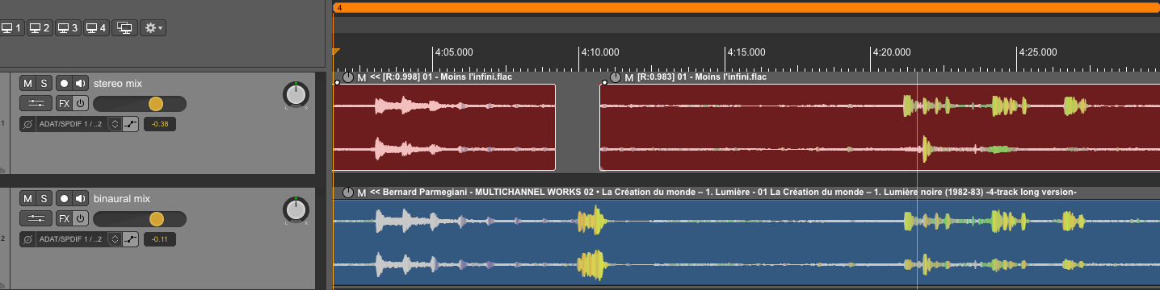Toggle record monitoring on stereo mix

coord(80,84)
